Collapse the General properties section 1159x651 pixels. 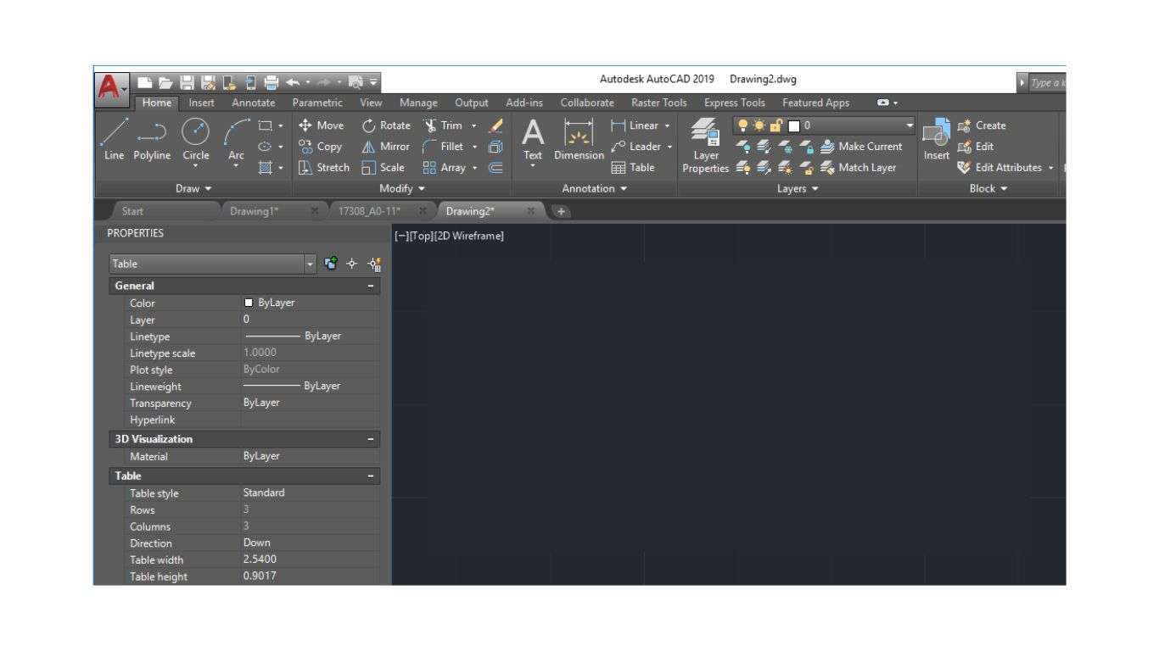point(371,287)
